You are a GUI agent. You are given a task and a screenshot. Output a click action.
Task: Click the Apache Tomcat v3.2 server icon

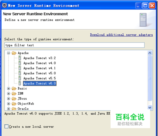[x=20, y=58]
